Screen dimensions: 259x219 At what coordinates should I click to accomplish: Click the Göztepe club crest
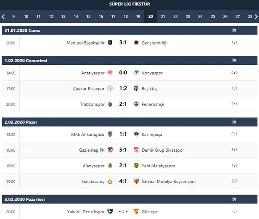[136, 211]
